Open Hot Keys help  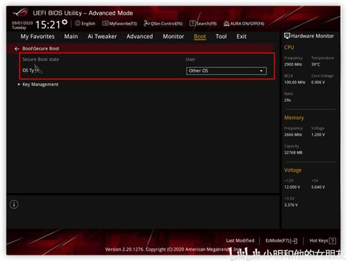323,241
